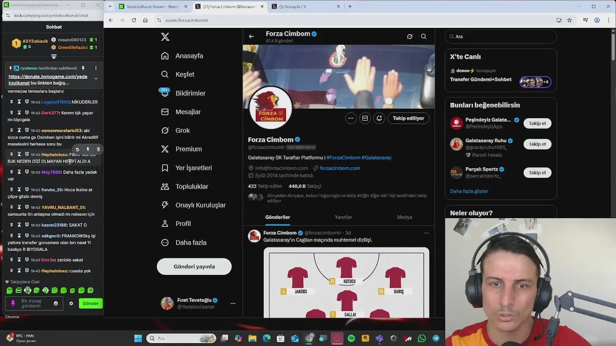The width and height of the screenshot is (616, 346).
Task: Click reply arrow on hovered Hephaistosz message
Action: tap(77, 149)
